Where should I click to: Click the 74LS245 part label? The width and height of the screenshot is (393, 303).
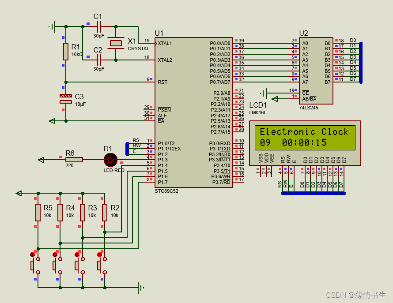pyautogui.click(x=309, y=108)
